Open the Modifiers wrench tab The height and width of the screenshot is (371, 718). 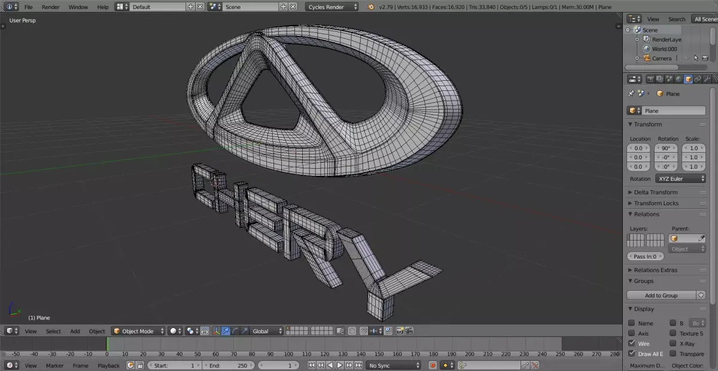(707, 79)
